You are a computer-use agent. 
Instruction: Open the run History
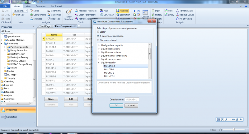coord(157,15)
